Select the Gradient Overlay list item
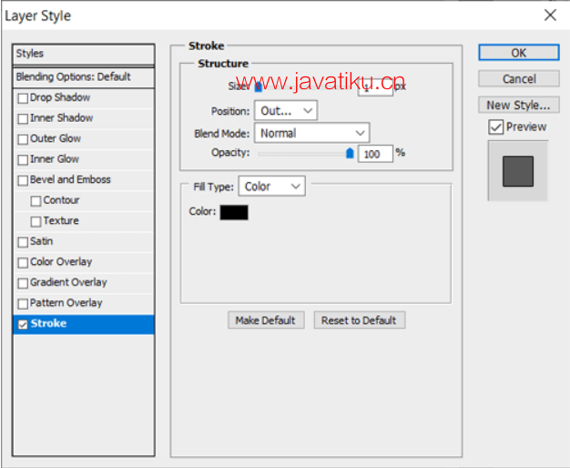This screenshot has width=570, height=468. pos(68,283)
